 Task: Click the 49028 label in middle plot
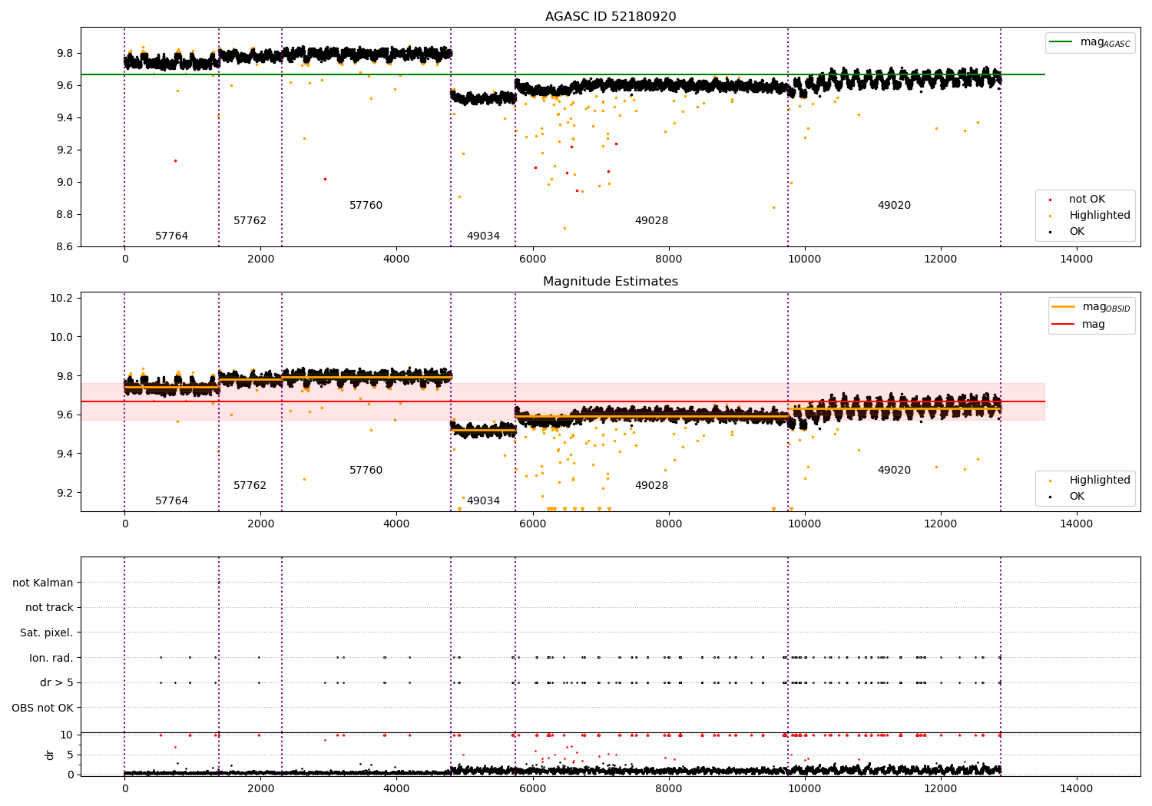click(x=651, y=486)
